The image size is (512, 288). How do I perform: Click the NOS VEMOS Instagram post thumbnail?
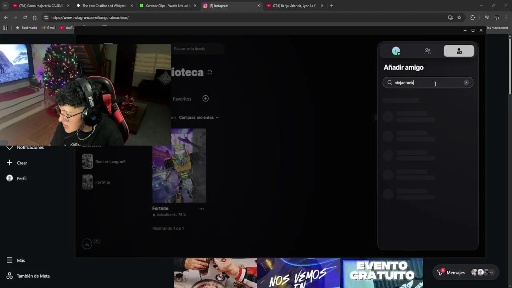click(298, 273)
